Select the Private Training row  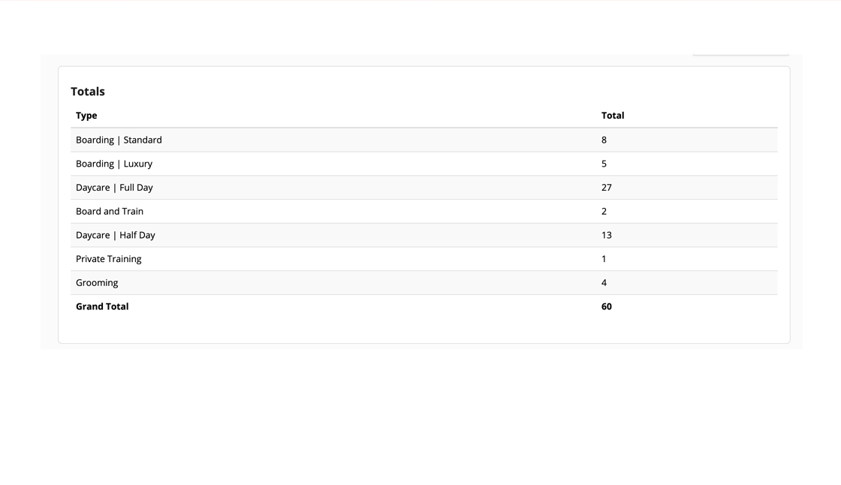pyautogui.click(x=108, y=258)
